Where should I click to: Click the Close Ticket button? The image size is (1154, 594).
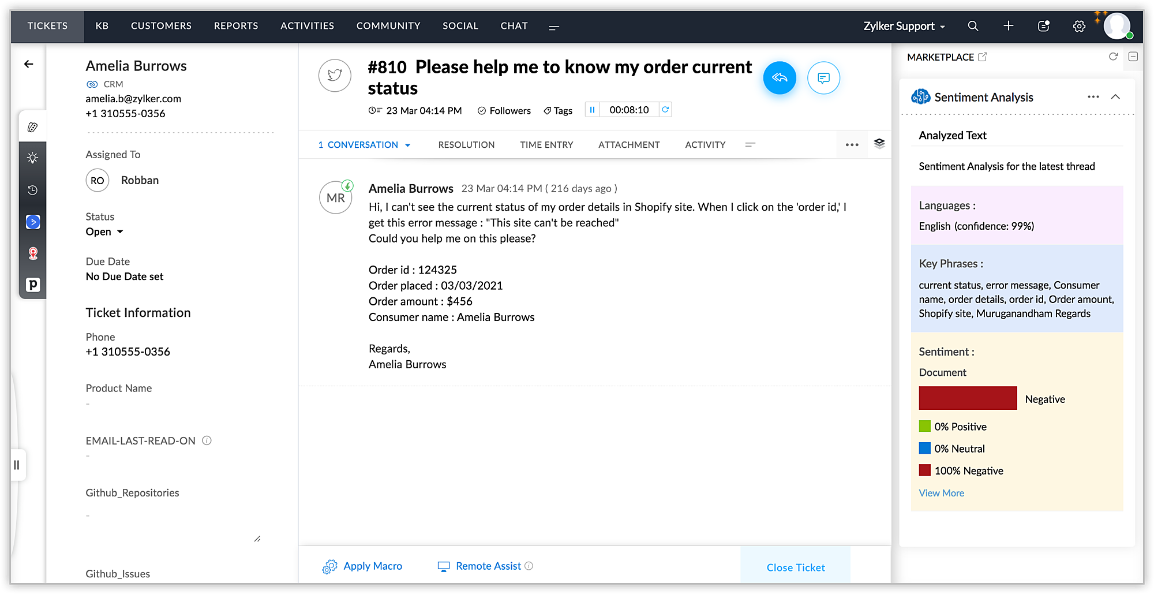pyautogui.click(x=796, y=567)
